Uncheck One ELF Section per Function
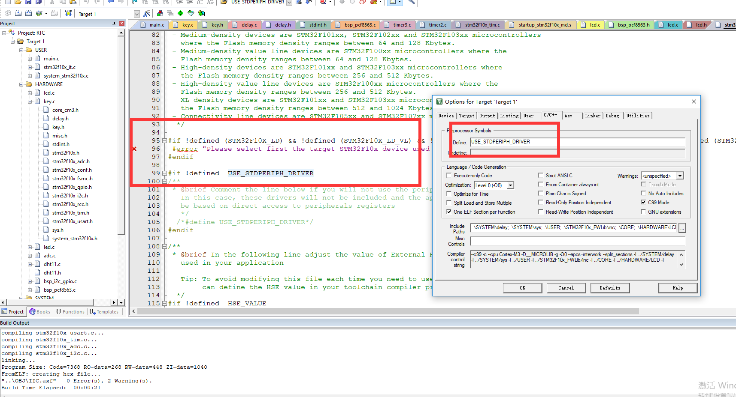The image size is (736, 397). pos(449,212)
